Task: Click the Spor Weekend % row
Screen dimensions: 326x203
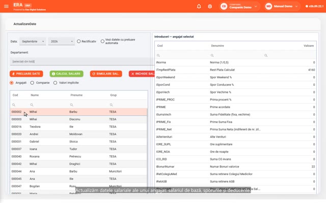Action: 235,77
